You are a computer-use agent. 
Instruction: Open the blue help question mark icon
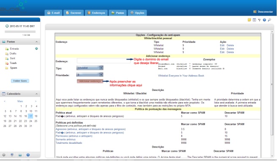coord(264,20)
